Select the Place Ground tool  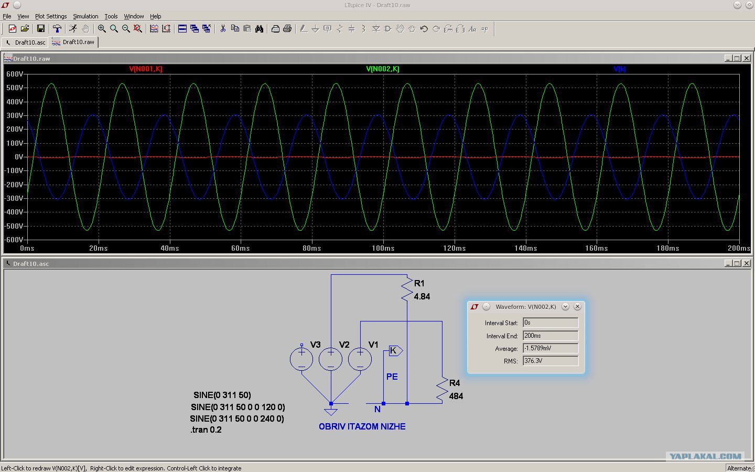[x=316, y=29]
